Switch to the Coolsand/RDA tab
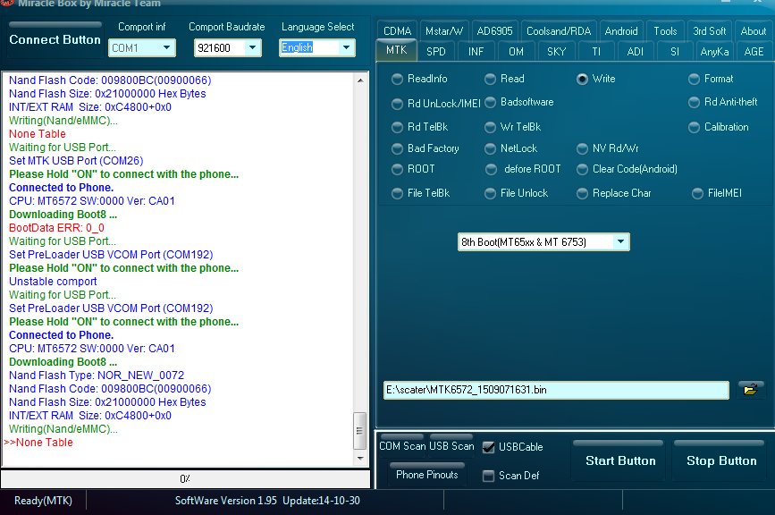Viewport: 775px width, 515px height. 559,31
